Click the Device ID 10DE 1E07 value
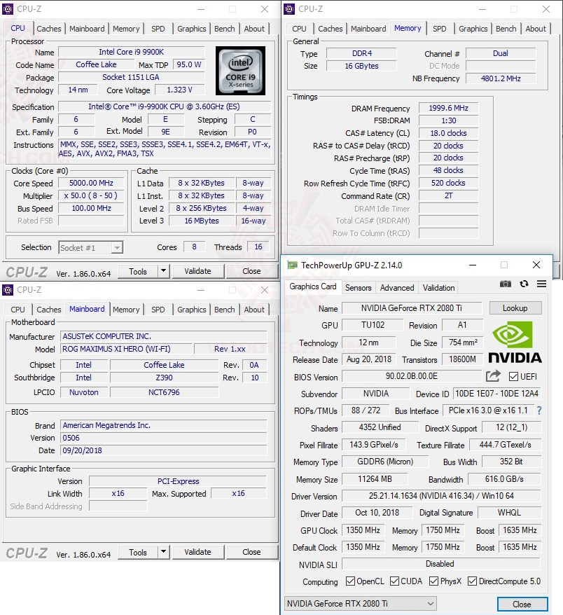 496,394
